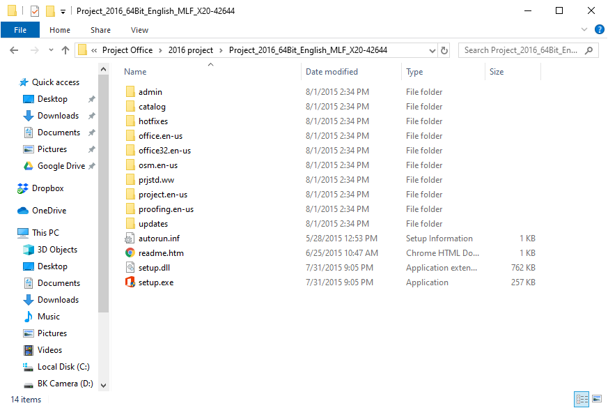The height and width of the screenshot is (408, 608).
Task: Click the '2016 project' breadcrumb in address bar
Action: [x=190, y=50]
